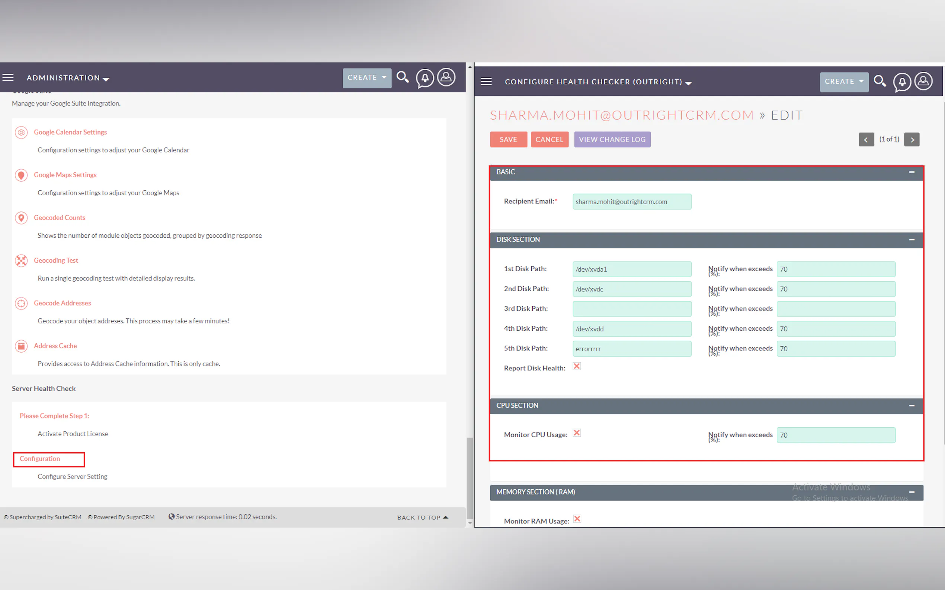Open the CREATE dropdown in Administration header
This screenshot has width=945, height=590.
367,78
